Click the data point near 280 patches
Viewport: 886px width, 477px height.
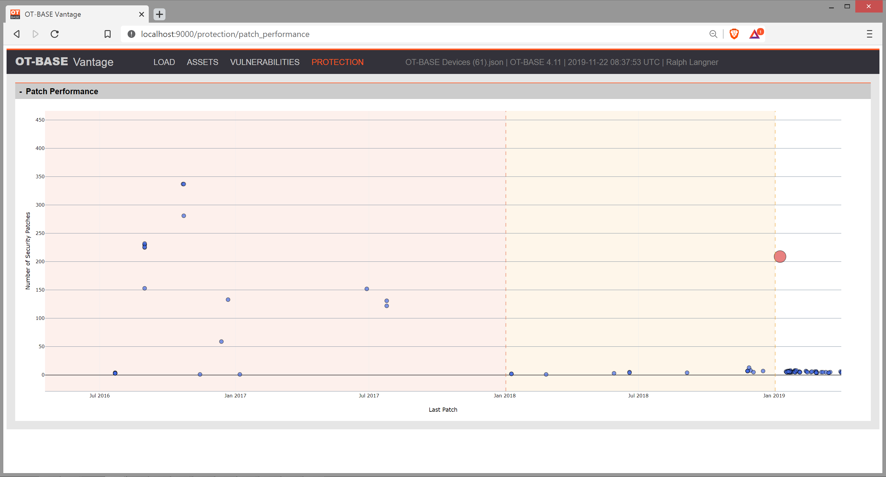pos(184,216)
